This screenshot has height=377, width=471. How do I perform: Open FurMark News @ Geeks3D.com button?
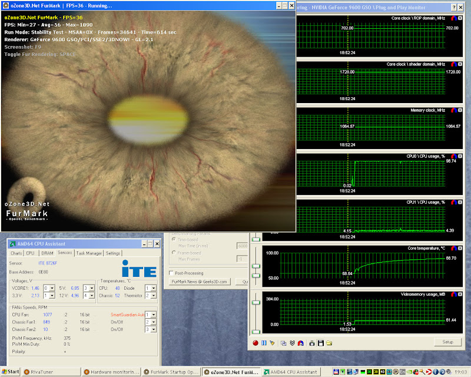200,282
